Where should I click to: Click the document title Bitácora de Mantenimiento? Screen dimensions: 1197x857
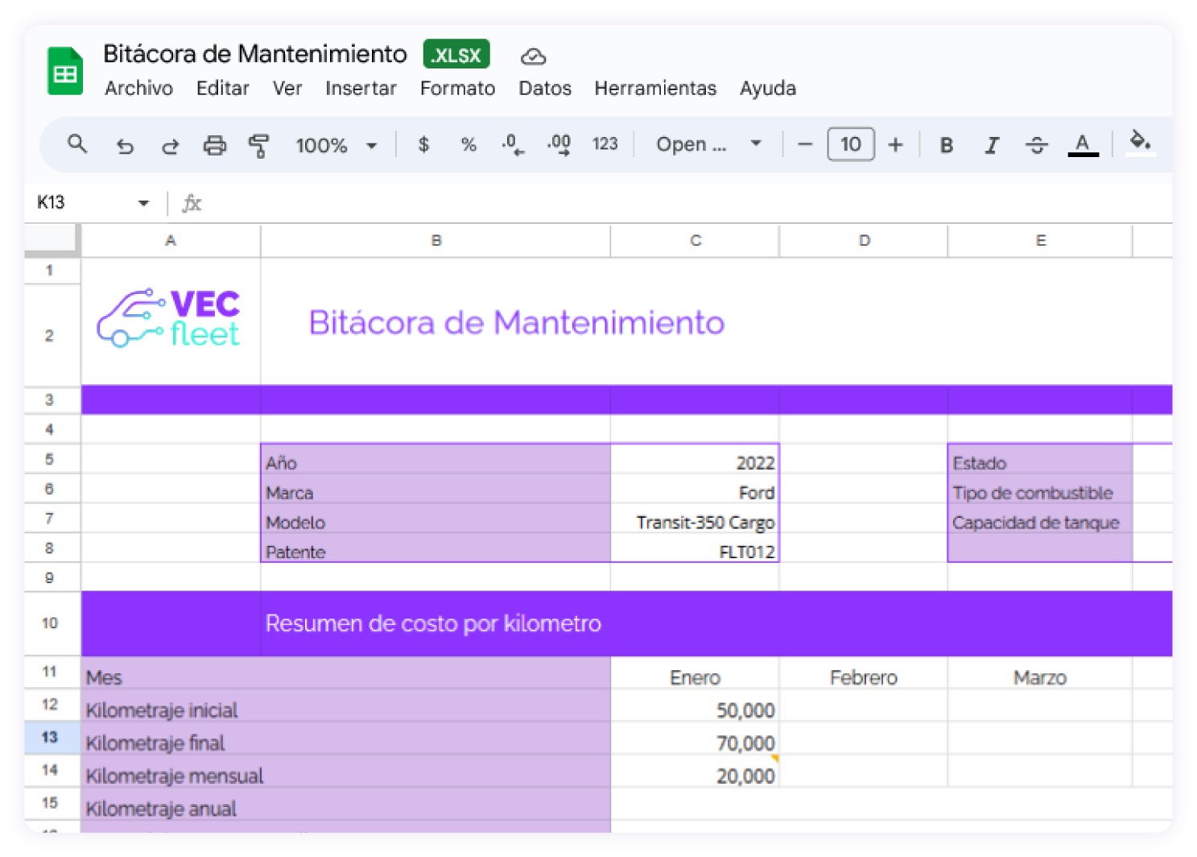255,54
